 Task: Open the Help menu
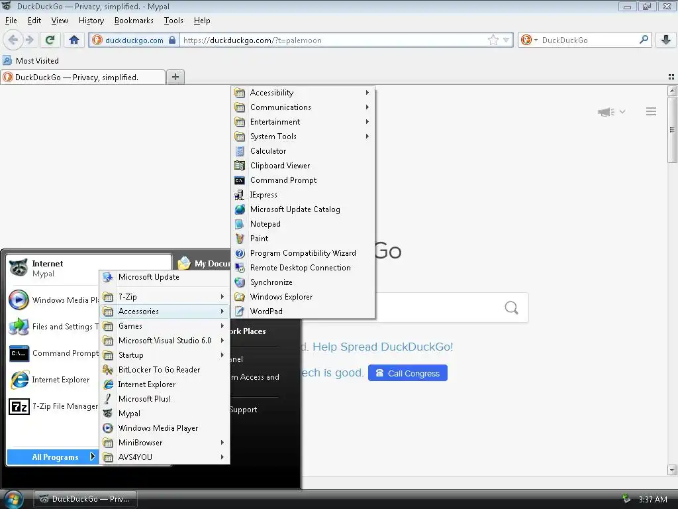pos(202,21)
